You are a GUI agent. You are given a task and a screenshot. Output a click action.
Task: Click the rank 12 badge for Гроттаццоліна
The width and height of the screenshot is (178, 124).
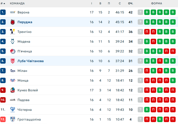3,119
